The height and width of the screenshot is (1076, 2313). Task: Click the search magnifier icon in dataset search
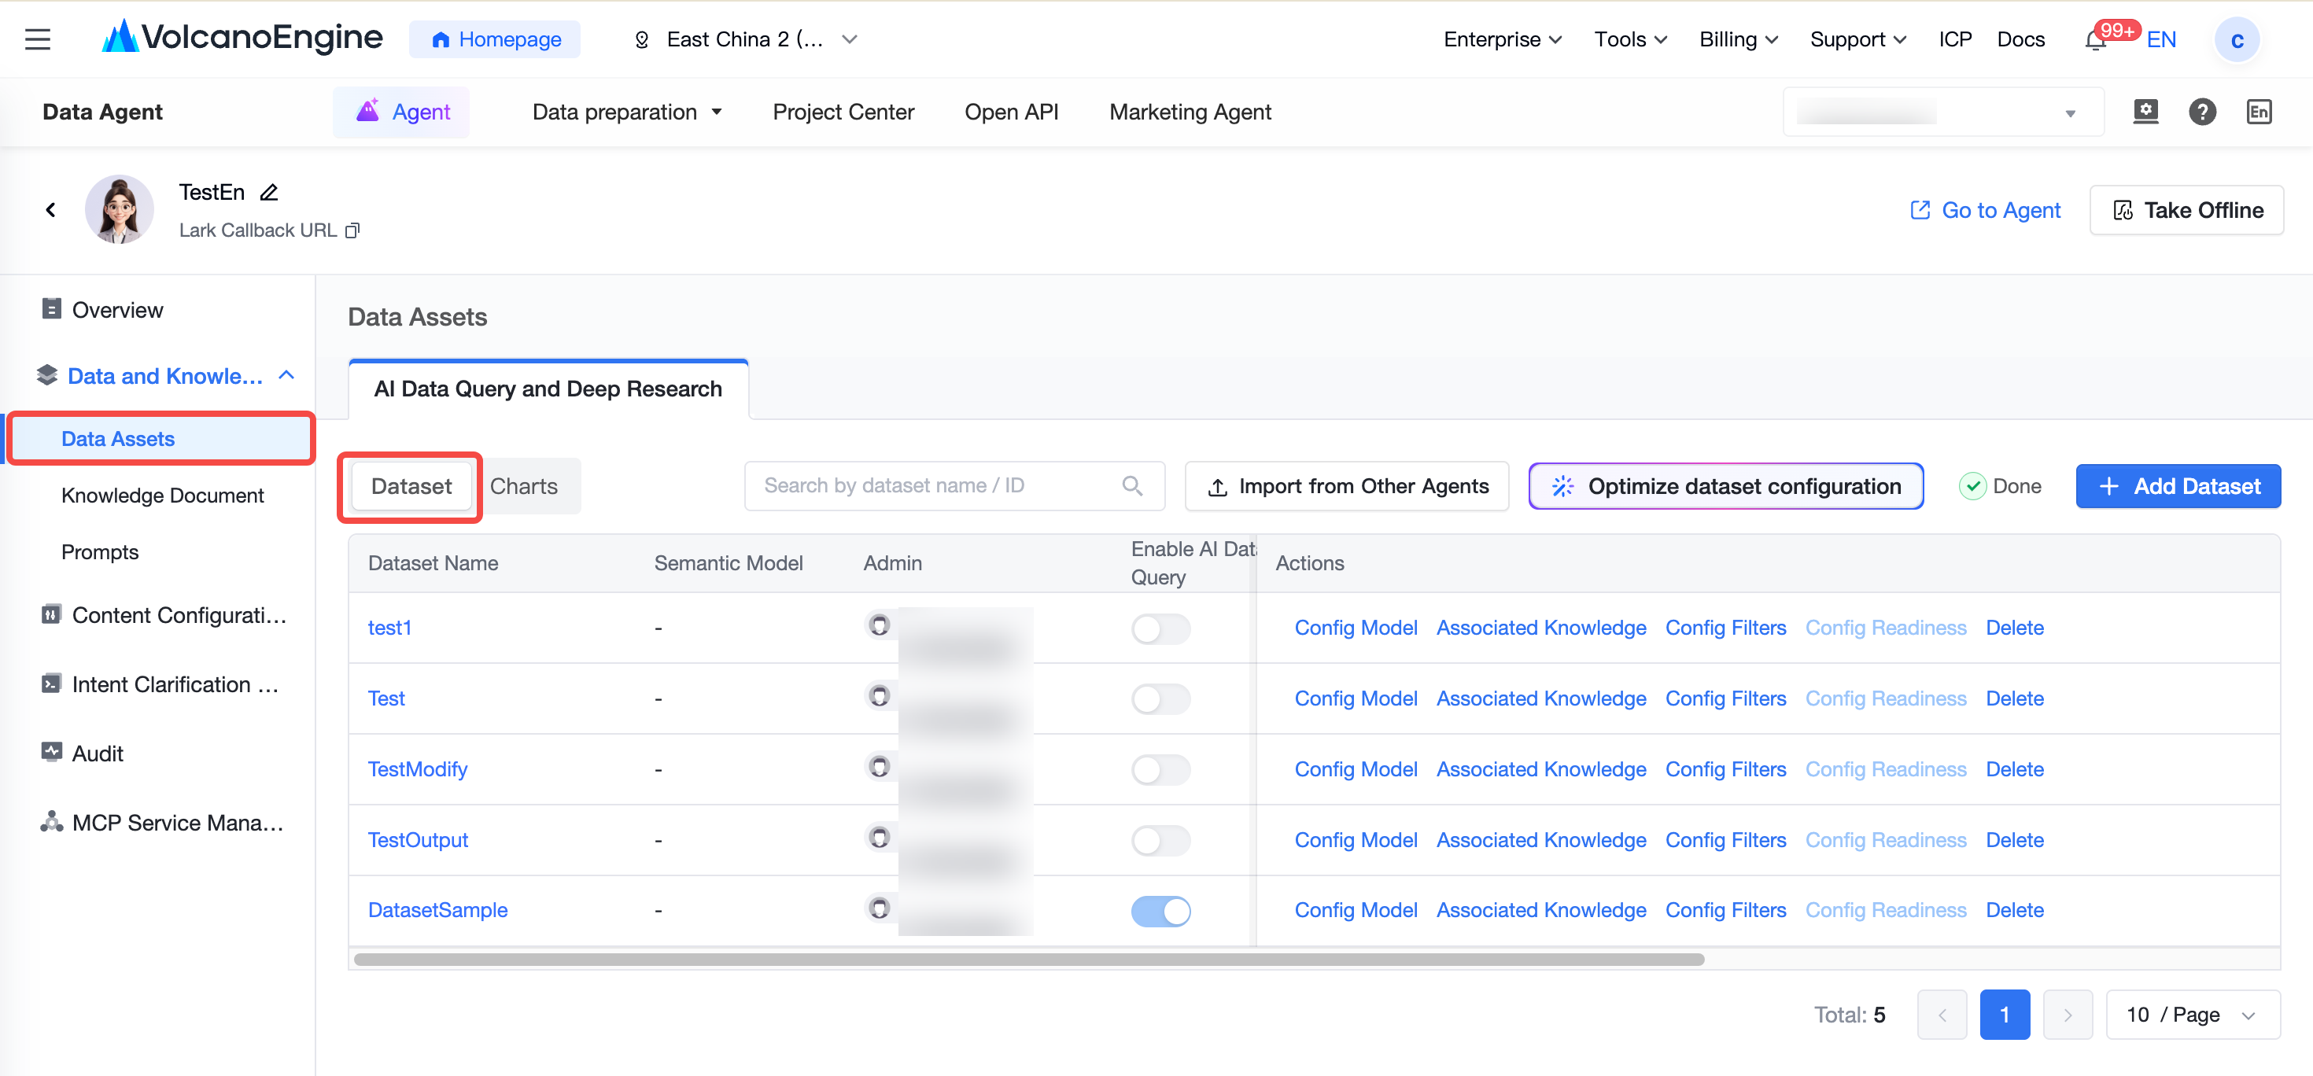coord(1132,485)
